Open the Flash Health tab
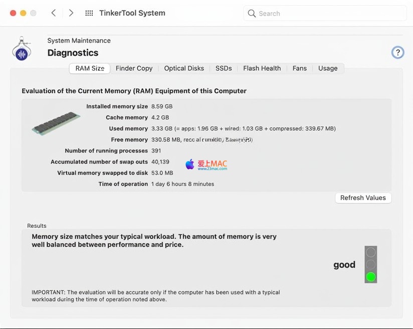 [x=262, y=68]
